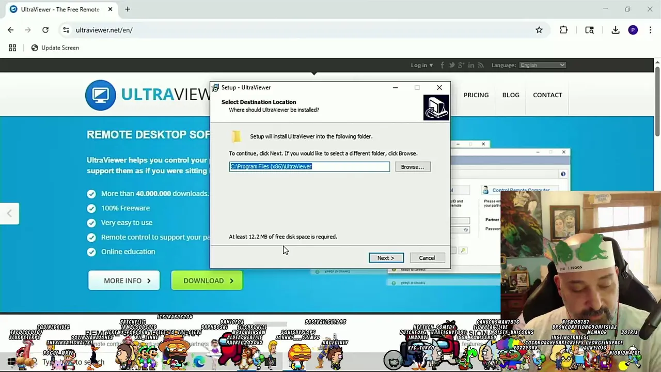661x372 pixels.
Task: Bookmark this page with the star icon
Action: (539, 30)
